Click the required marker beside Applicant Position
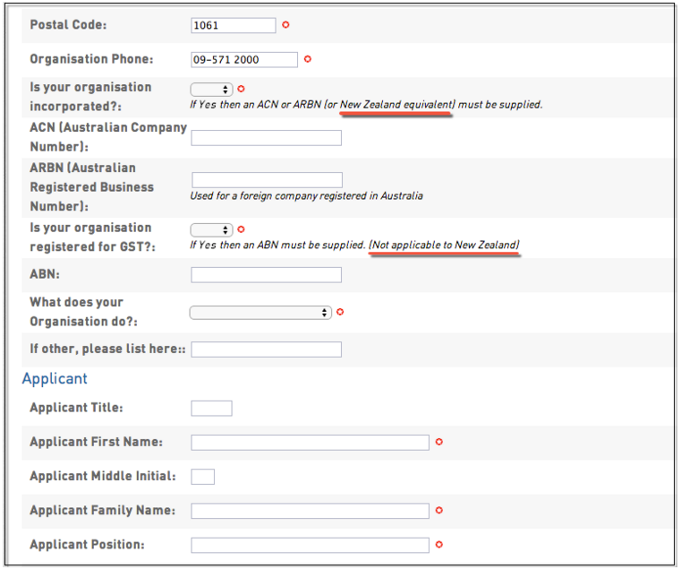This screenshot has width=681, height=578. pyautogui.click(x=439, y=545)
